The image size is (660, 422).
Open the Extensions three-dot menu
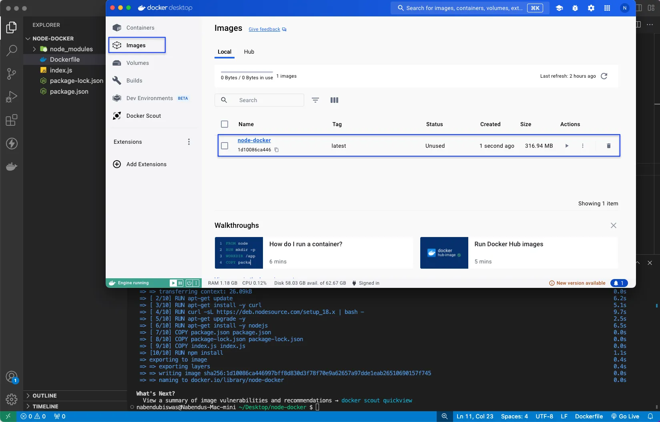point(189,142)
